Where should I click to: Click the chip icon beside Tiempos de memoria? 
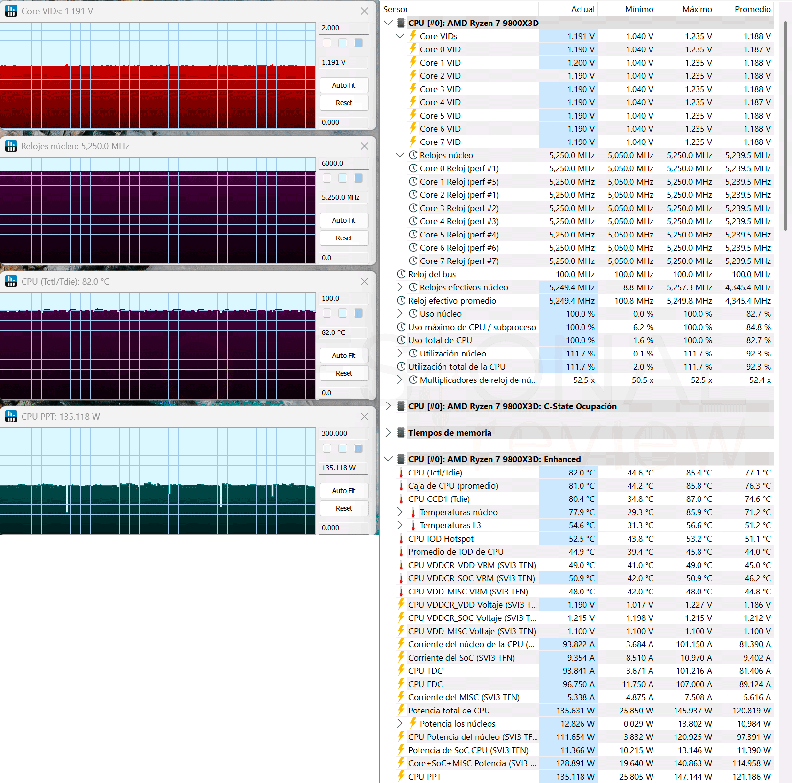(401, 432)
